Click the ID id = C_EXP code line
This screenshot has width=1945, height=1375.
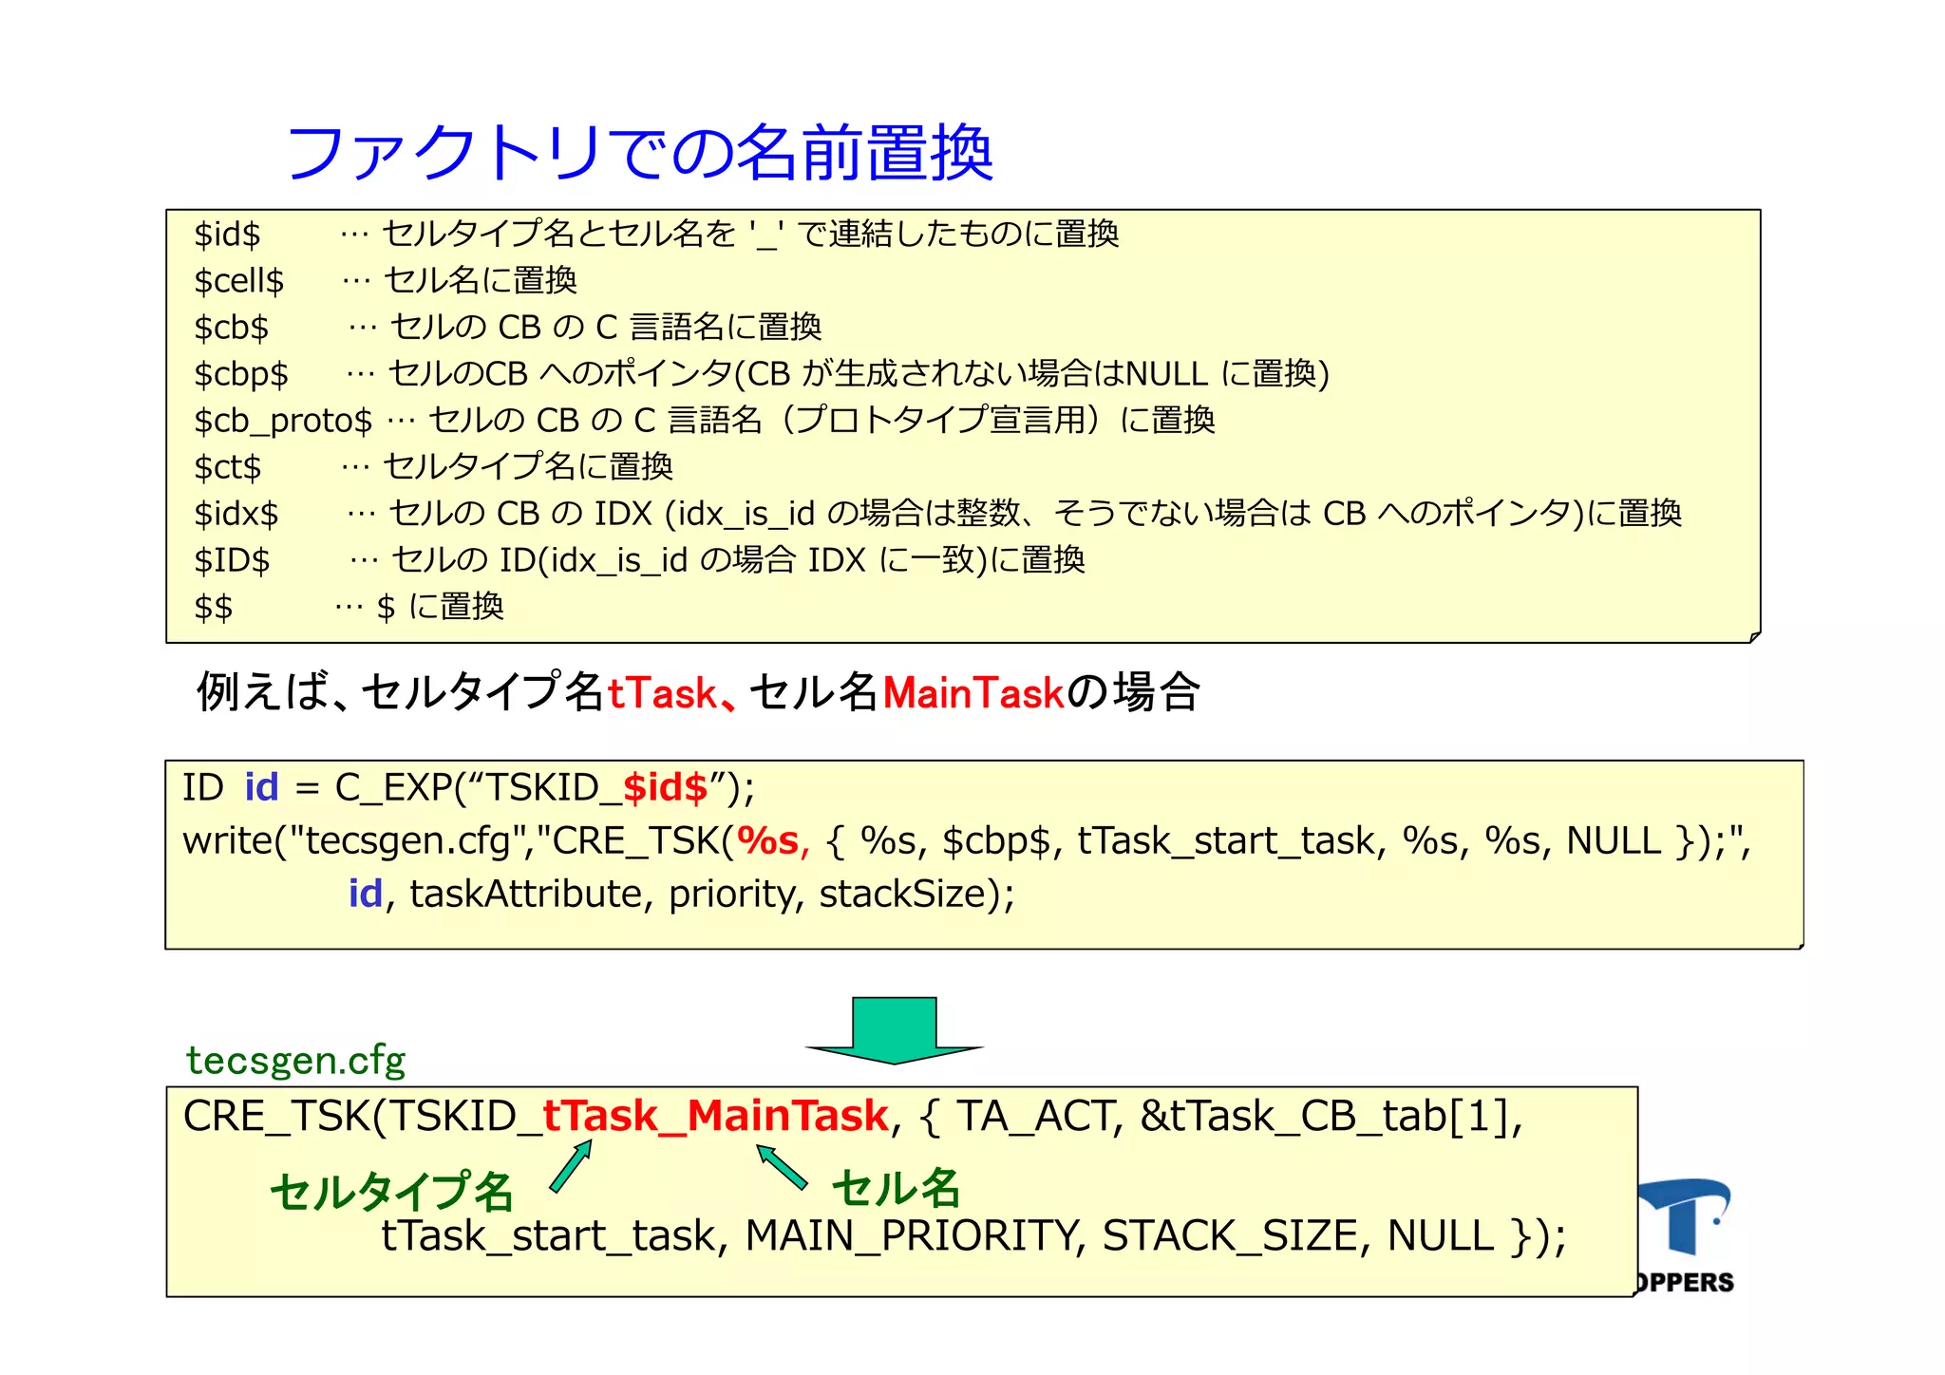(469, 787)
